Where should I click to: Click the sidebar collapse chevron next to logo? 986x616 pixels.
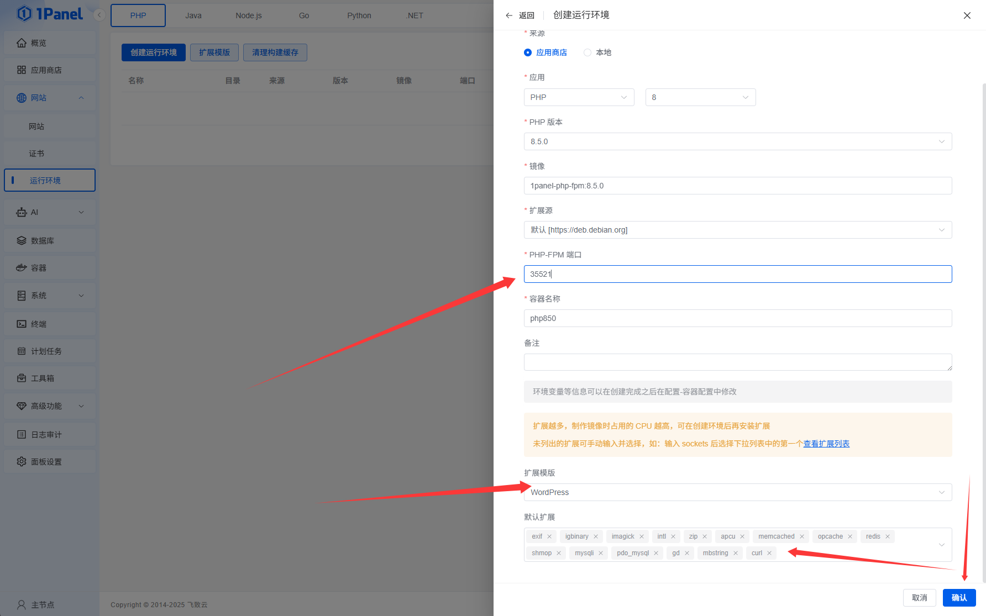(99, 15)
